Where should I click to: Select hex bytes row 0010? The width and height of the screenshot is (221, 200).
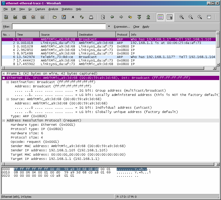76,172
